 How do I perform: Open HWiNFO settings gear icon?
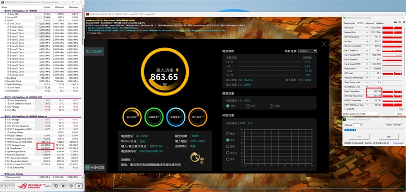pos(71,186)
